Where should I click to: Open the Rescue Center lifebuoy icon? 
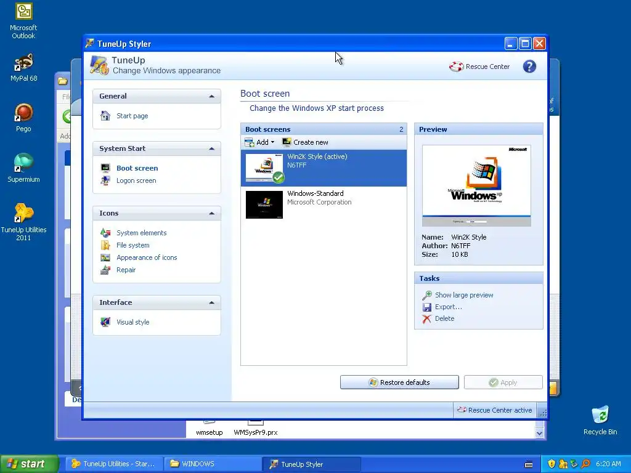click(457, 67)
